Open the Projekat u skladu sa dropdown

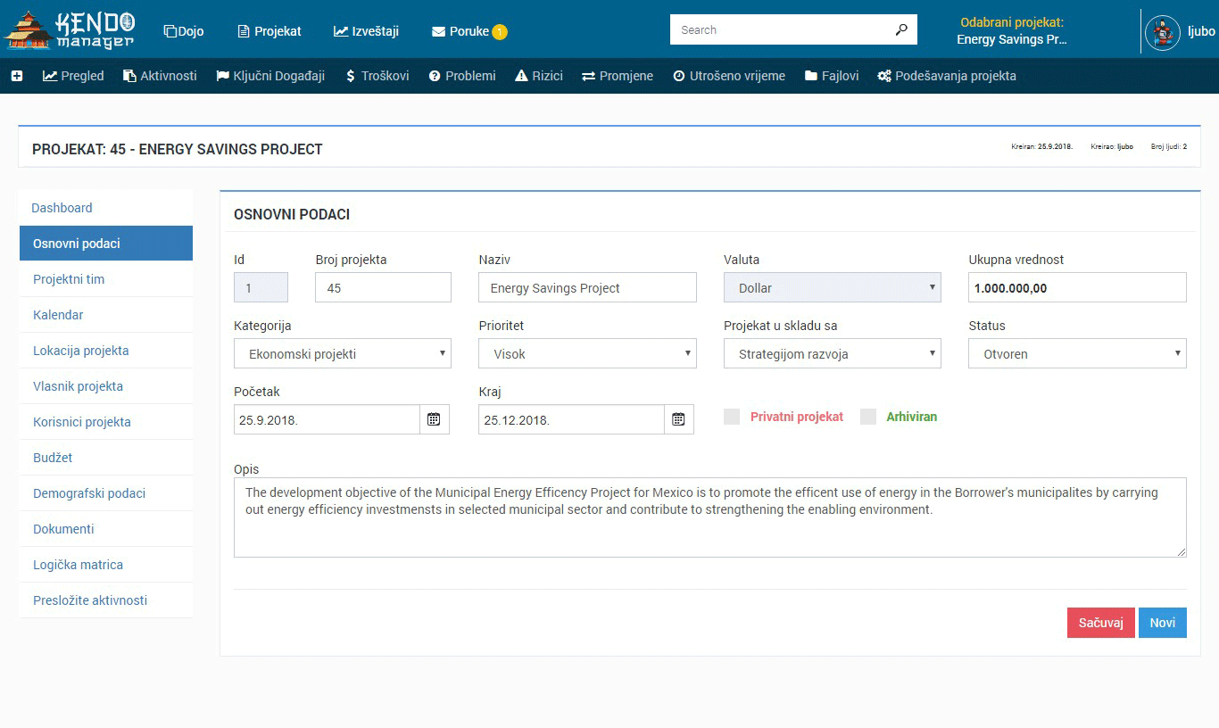[833, 353]
